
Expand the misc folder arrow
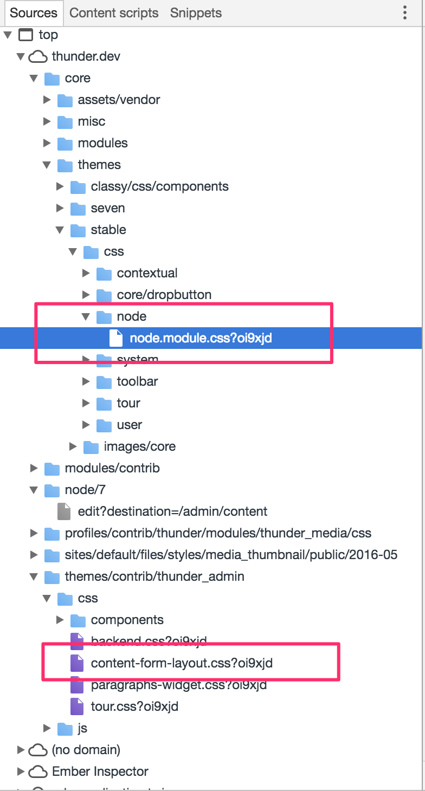[x=47, y=121]
